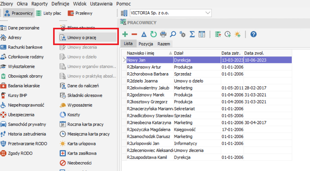310x171 pixels.
Task: Click the green list with red arrow icon
Action: click(x=218, y=34)
